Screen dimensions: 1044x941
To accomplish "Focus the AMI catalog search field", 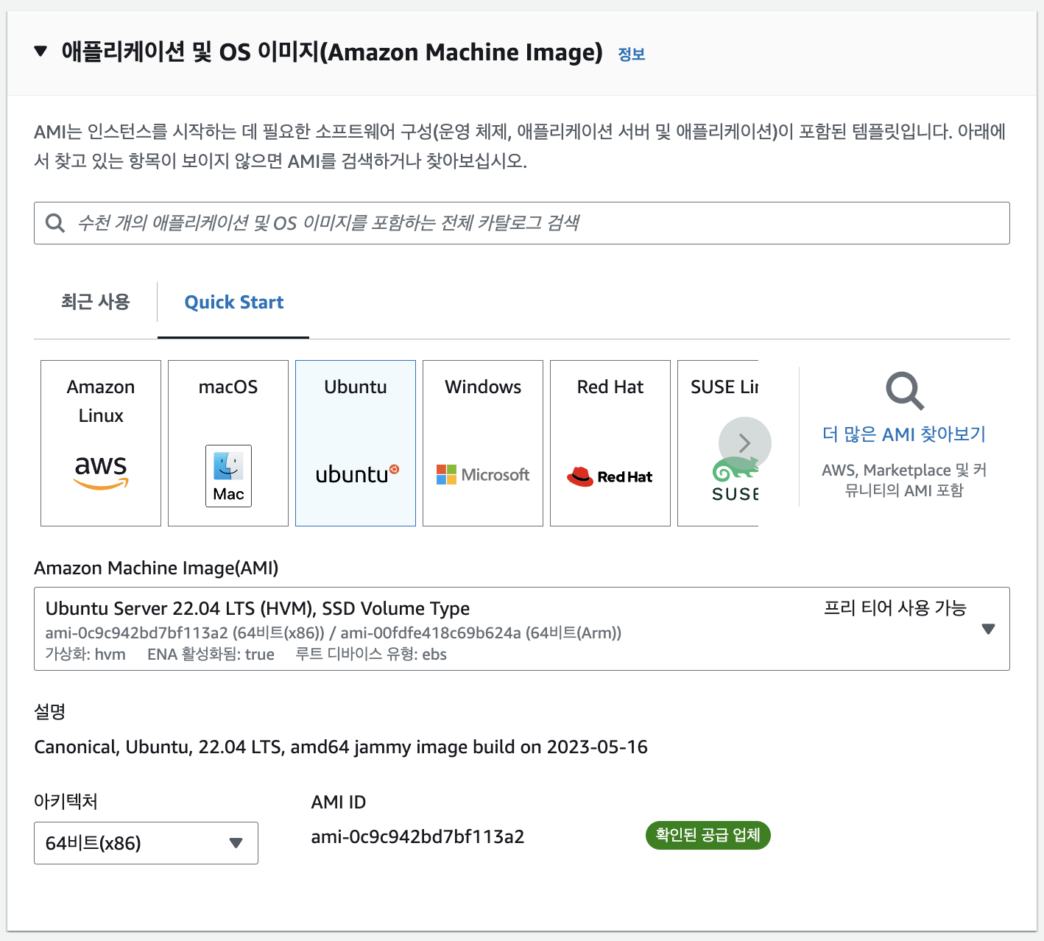I will [x=521, y=223].
